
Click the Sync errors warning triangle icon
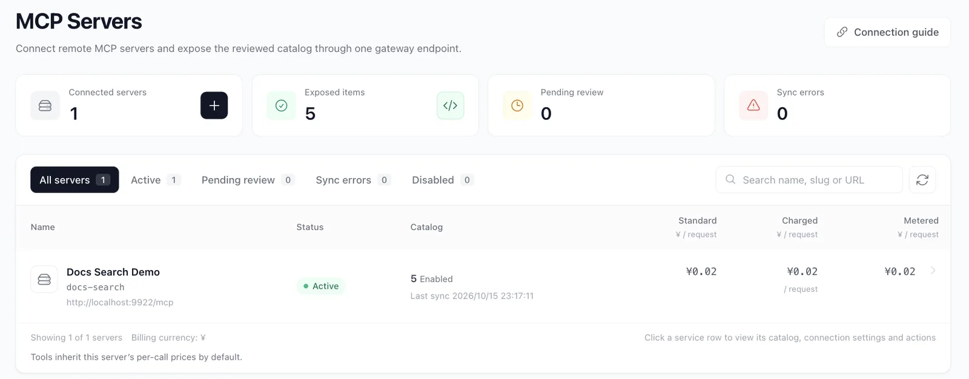coord(753,105)
